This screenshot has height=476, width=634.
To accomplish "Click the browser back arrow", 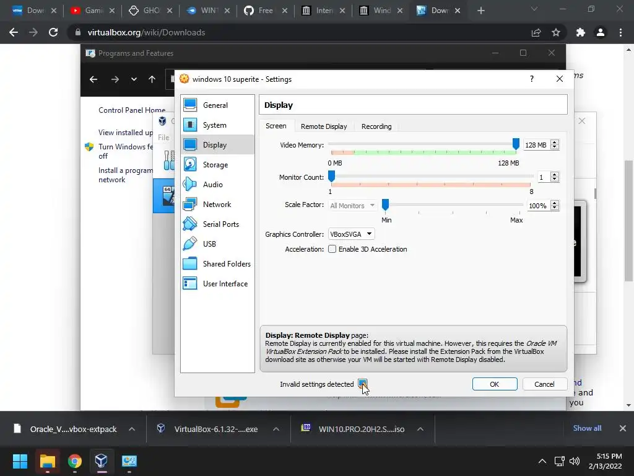I will pos(14,32).
